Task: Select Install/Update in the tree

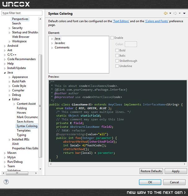Action: tap(16, 68)
